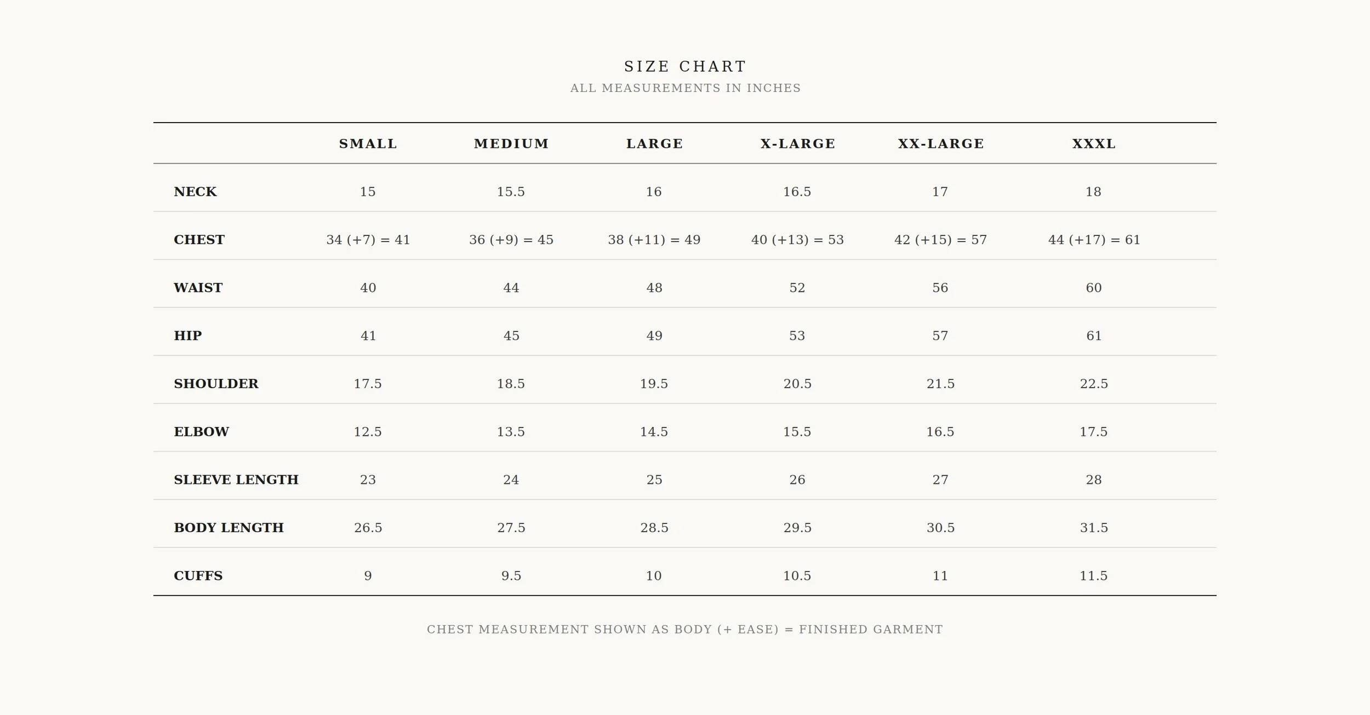
Task: Select the X-LARGE column header
Action: [x=798, y=143]
